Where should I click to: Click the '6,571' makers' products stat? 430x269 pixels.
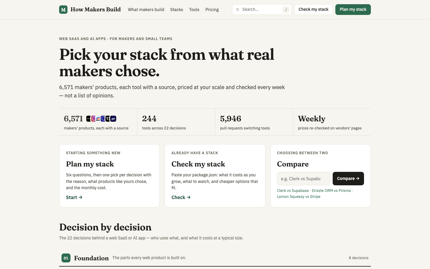[73, 119]
